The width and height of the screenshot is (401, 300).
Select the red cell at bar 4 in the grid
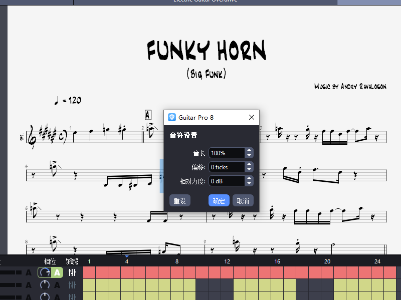126,272
